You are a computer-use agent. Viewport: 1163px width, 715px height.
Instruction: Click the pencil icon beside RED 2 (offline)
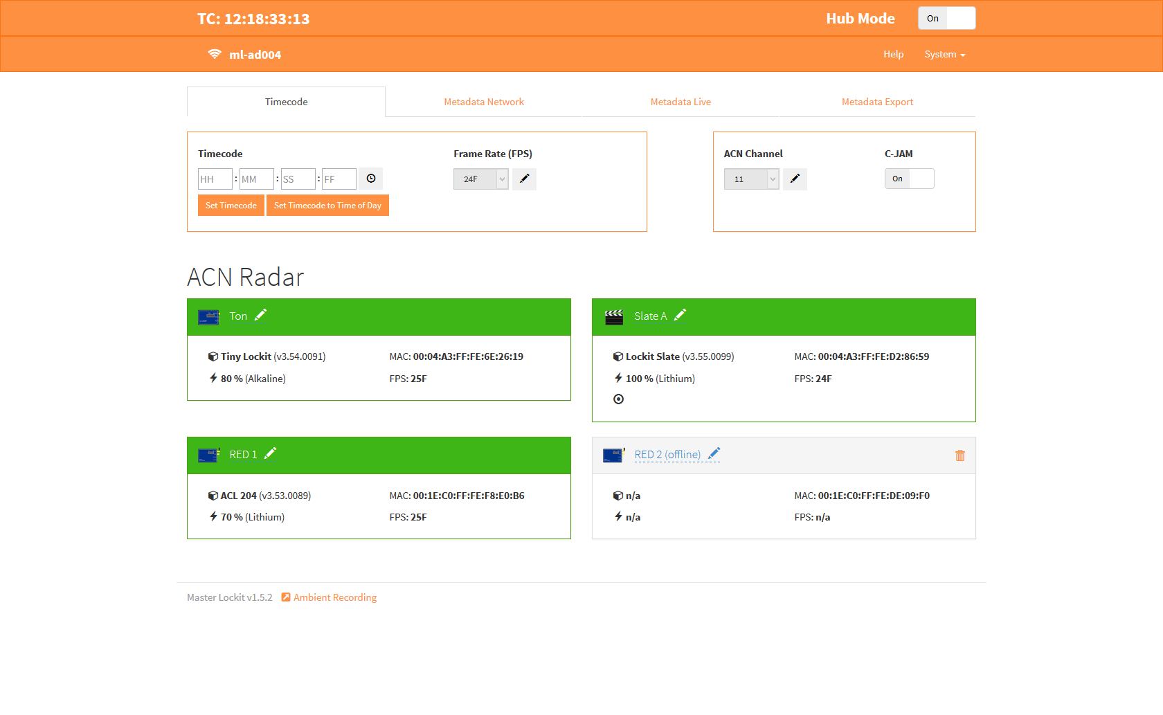[x=714, y=454]
